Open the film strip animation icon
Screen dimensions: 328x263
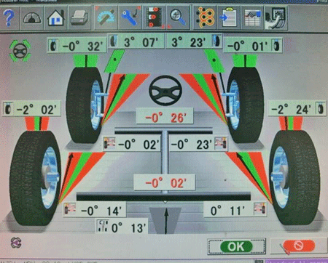pyautogui.click(x=155, y=18)
